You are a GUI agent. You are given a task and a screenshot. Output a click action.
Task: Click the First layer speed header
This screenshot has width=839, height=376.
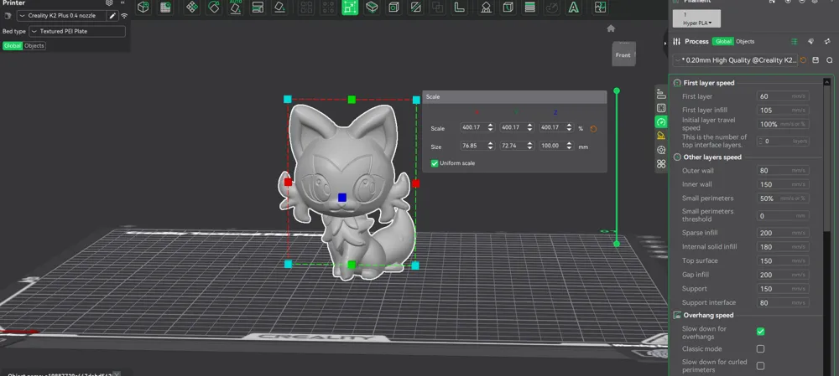pos(709,83)
